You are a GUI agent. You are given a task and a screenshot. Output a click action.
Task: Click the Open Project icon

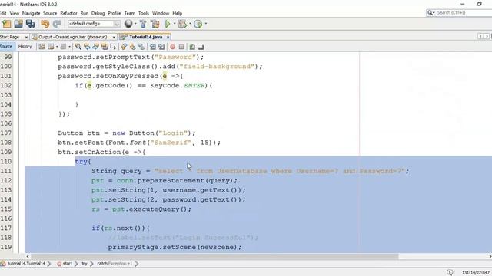[18, 24]
